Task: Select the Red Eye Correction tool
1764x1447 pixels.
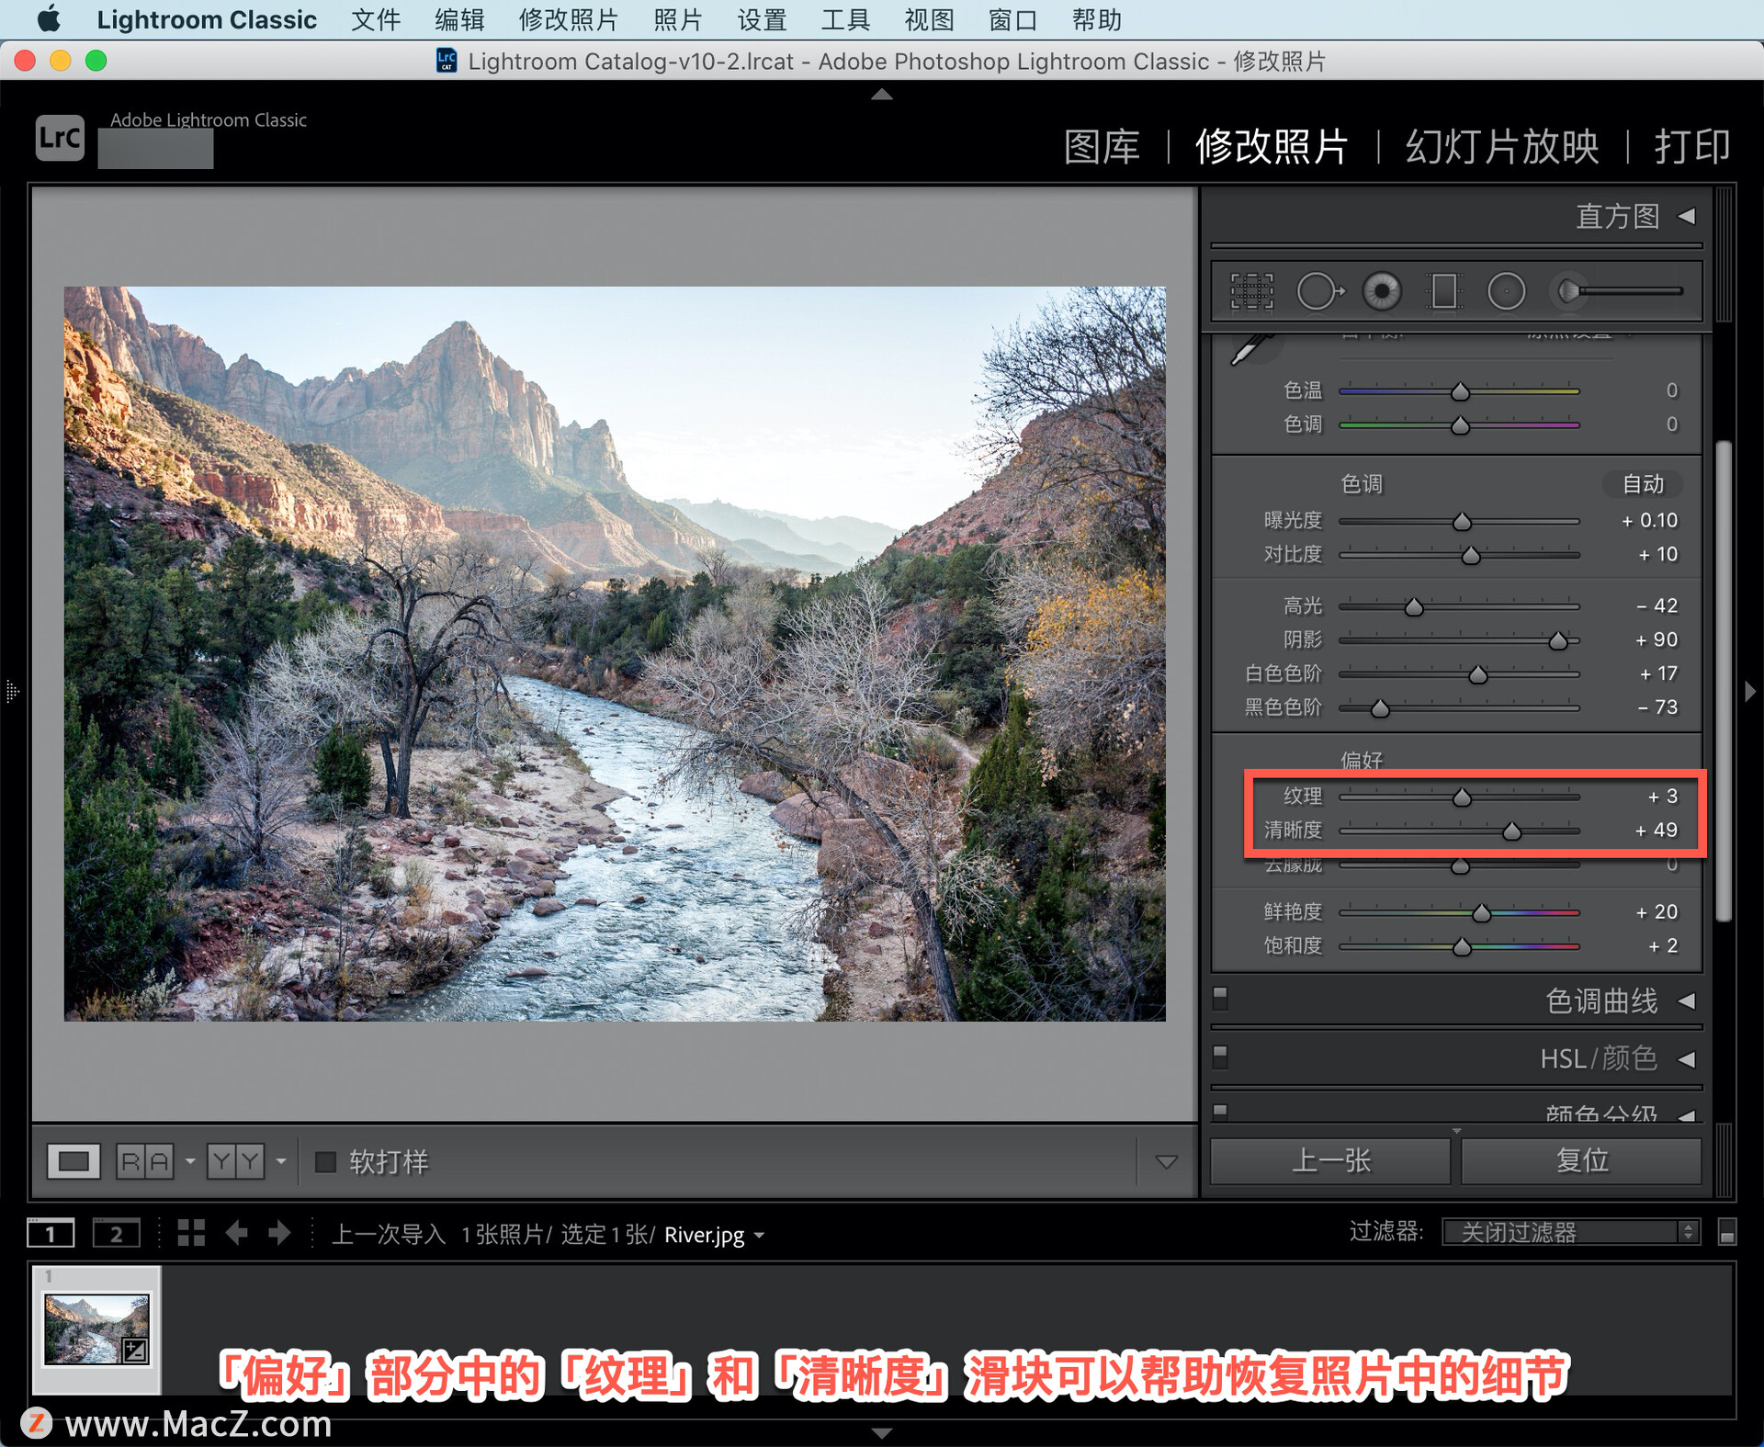Action: [1382, 291]
